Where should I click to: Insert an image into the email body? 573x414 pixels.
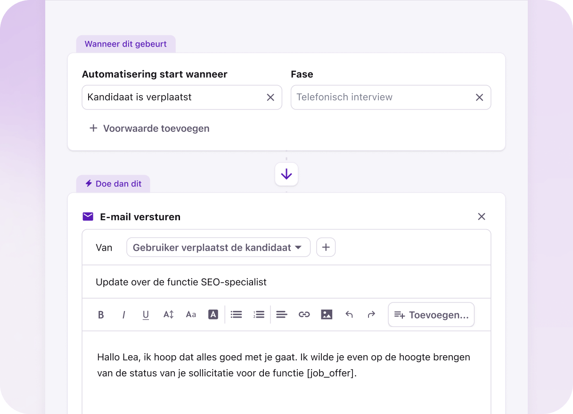click(327, 314)
